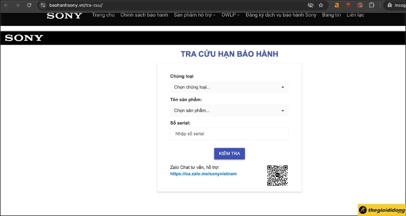This screenshot has width=406, height=216.
Task: Click the Incognito profile icon
Action: pos(390,5)
